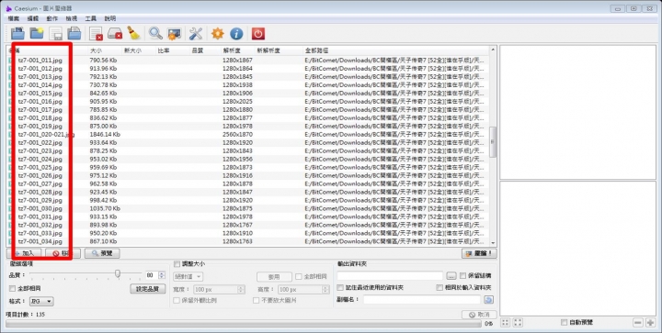
Task: Click the zoom out minus icon
Action: (638, 323)
